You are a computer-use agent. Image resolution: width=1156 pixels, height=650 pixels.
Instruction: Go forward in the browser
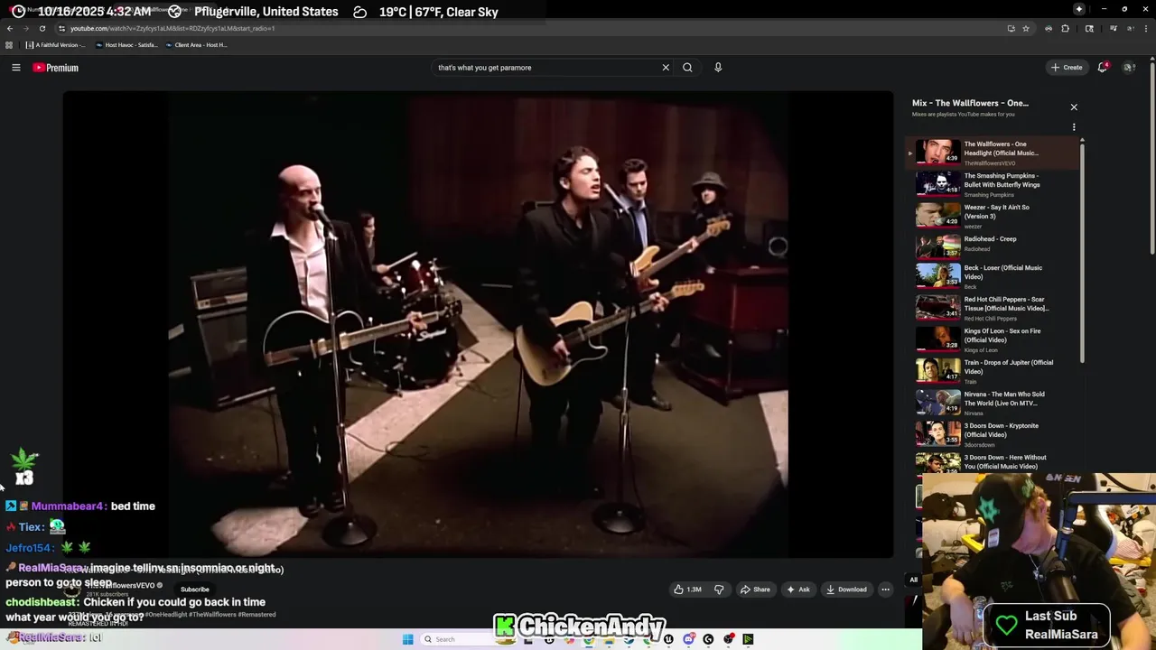[x=25, y=28]
